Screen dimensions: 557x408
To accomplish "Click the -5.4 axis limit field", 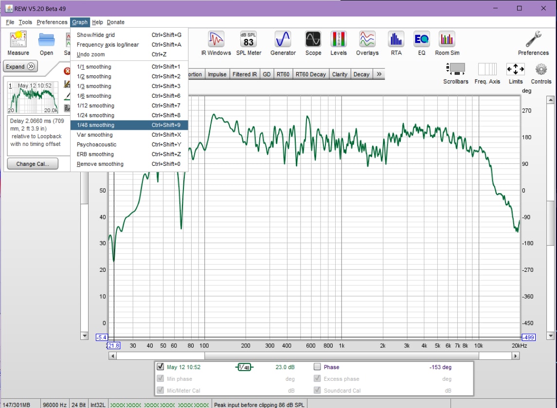I will coord(102,337).
